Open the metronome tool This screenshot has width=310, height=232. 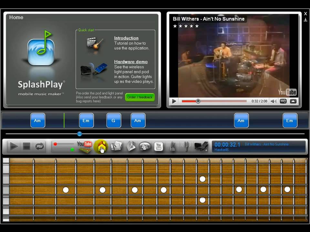tap(172, 147)
